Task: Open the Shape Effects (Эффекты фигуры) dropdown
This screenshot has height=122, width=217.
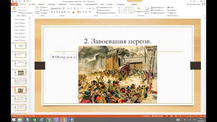Action: point(158,13)
